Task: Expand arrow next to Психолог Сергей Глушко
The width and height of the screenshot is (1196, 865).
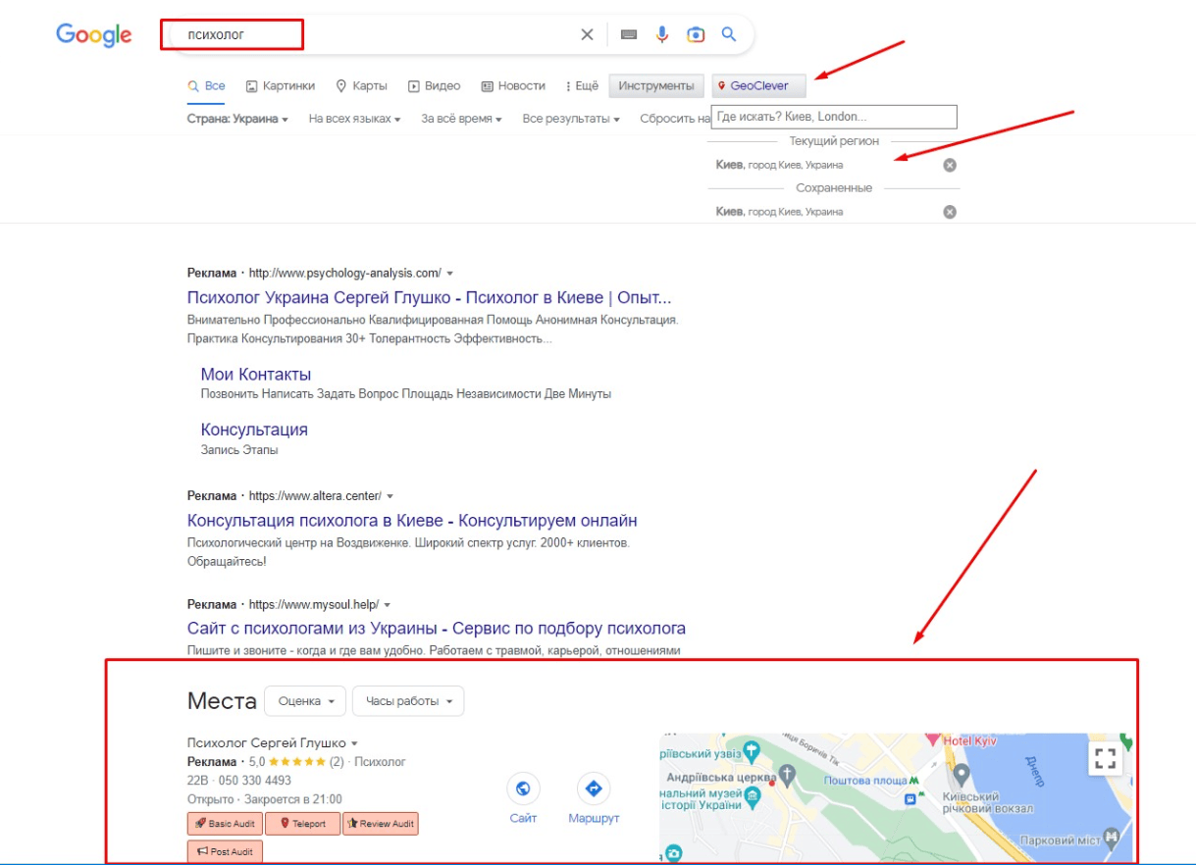Action: [354, 743]
